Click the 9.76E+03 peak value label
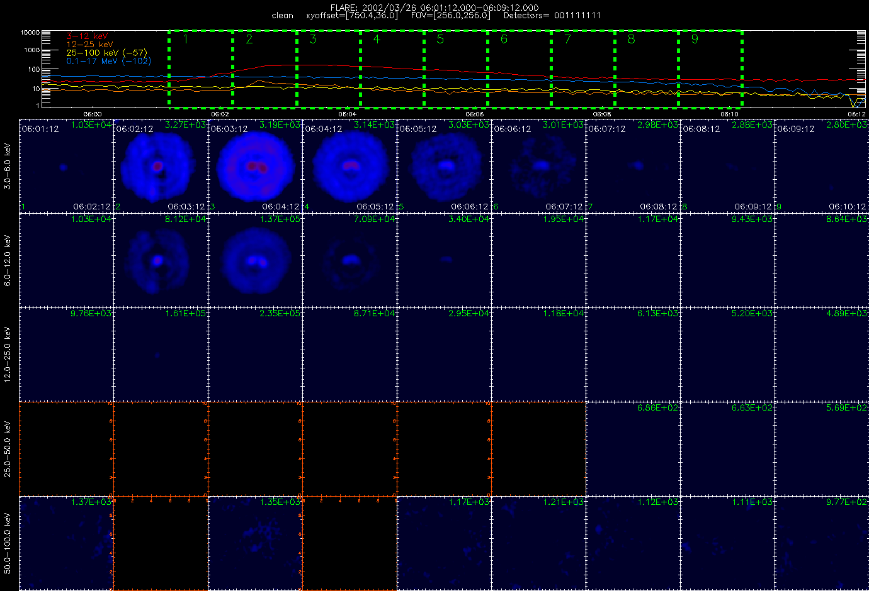The width and height of the screenshot is (869, 591). tap(91, 313)
